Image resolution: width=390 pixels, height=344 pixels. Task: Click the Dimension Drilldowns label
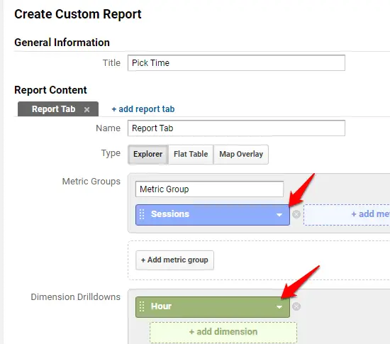coord(76,297)
